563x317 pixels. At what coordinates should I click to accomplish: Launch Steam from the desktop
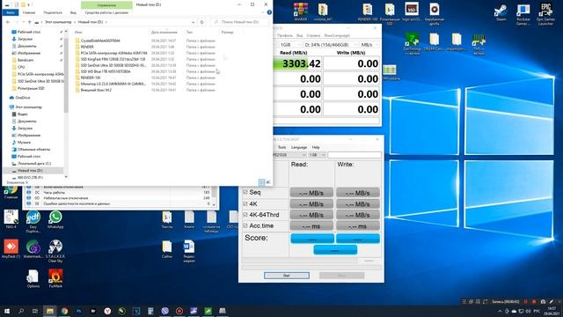coord(501,12)
